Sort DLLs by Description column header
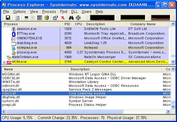The image size is (177, 122). [x=115, y=69]
